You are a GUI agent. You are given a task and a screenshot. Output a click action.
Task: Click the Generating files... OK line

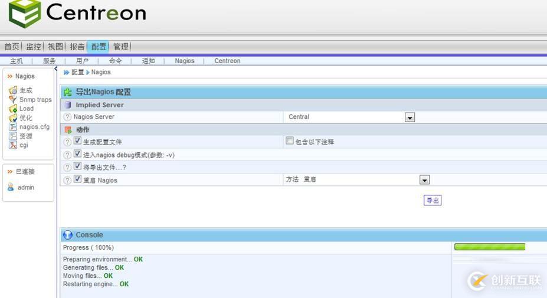tap(93, 268)
